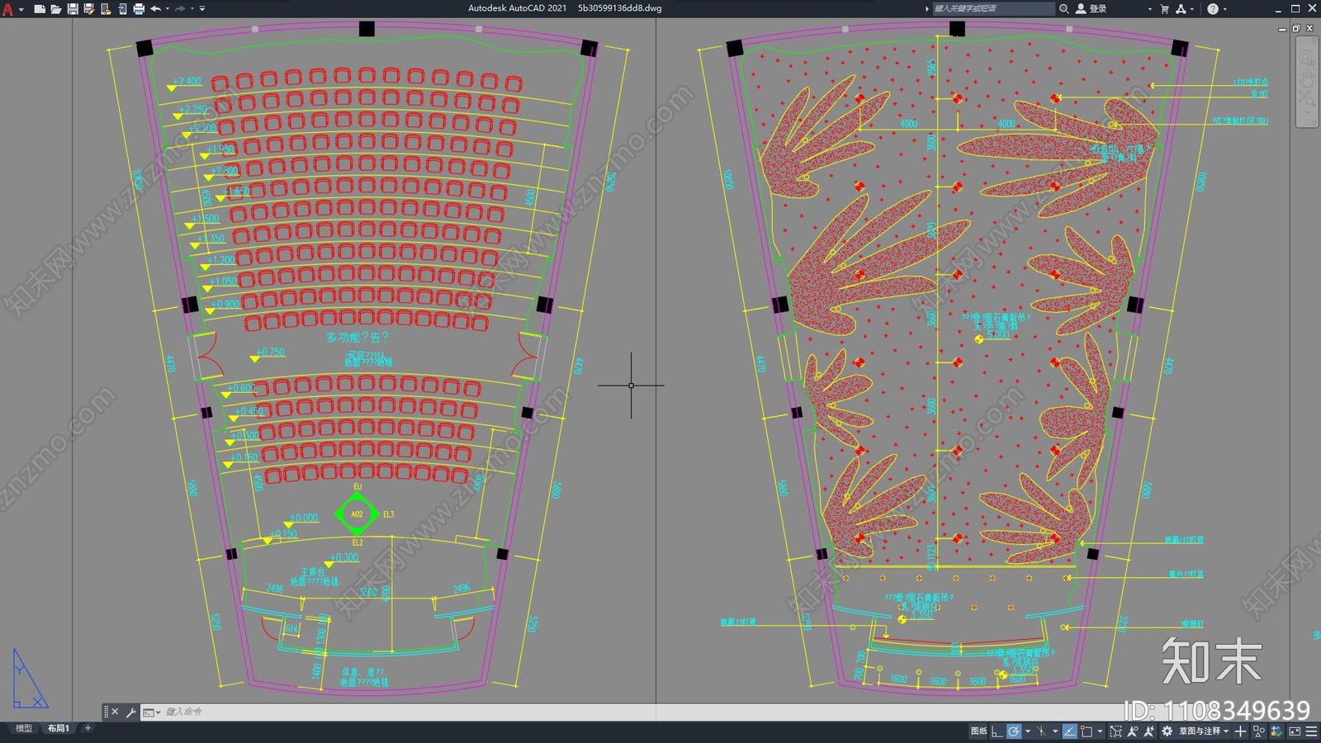Viewport: 1321px width, 743px height.
Task: Click the New drawing icon
Action: [x=39, y=8]
